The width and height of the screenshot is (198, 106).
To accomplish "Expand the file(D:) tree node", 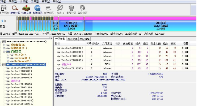I will tap(8, 55).
